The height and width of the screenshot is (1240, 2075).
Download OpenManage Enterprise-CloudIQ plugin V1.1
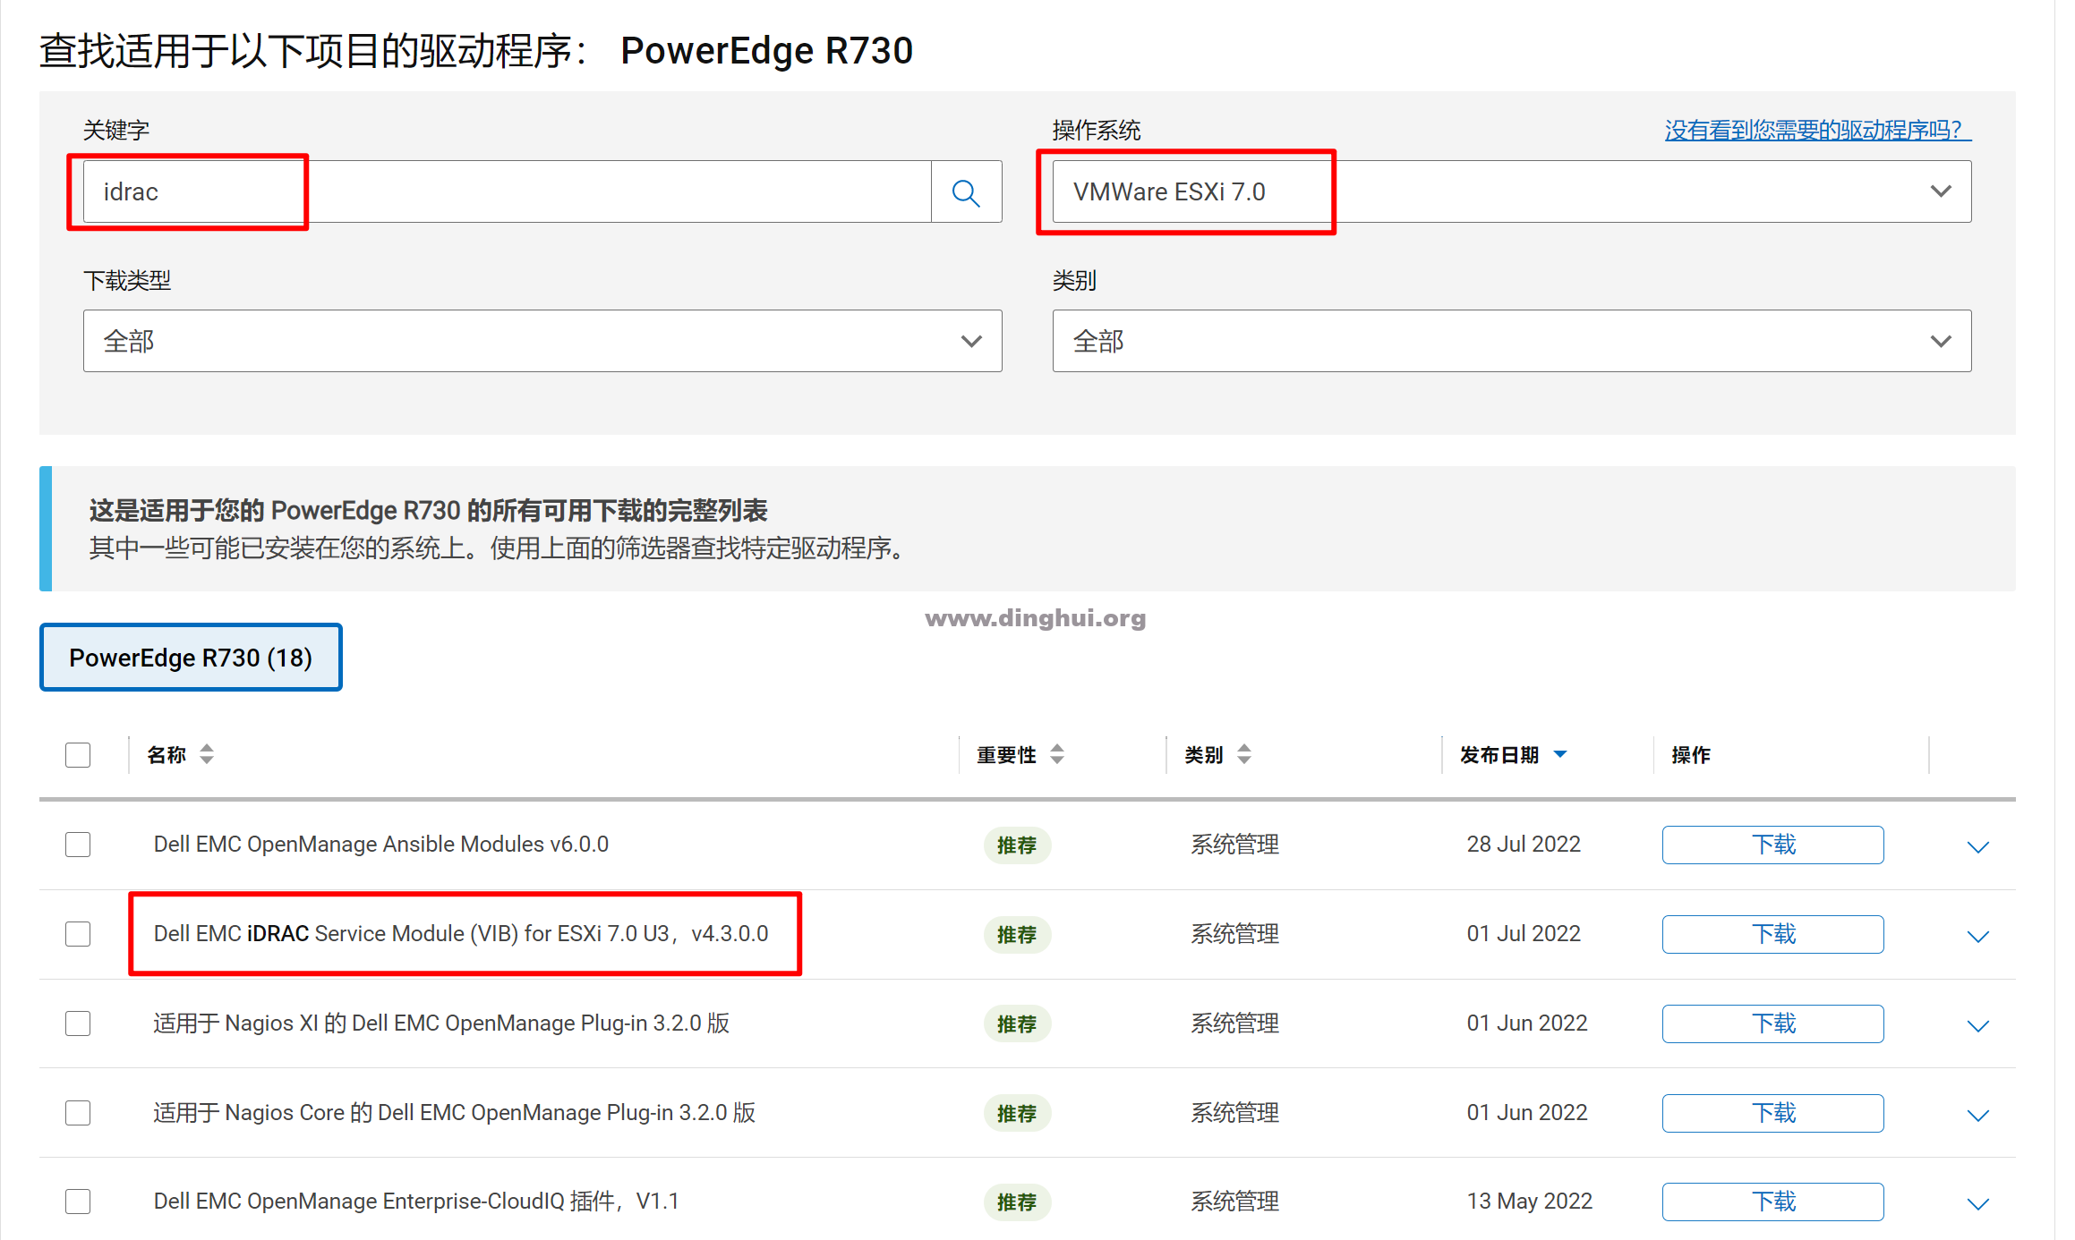tap(1772, 1202)
